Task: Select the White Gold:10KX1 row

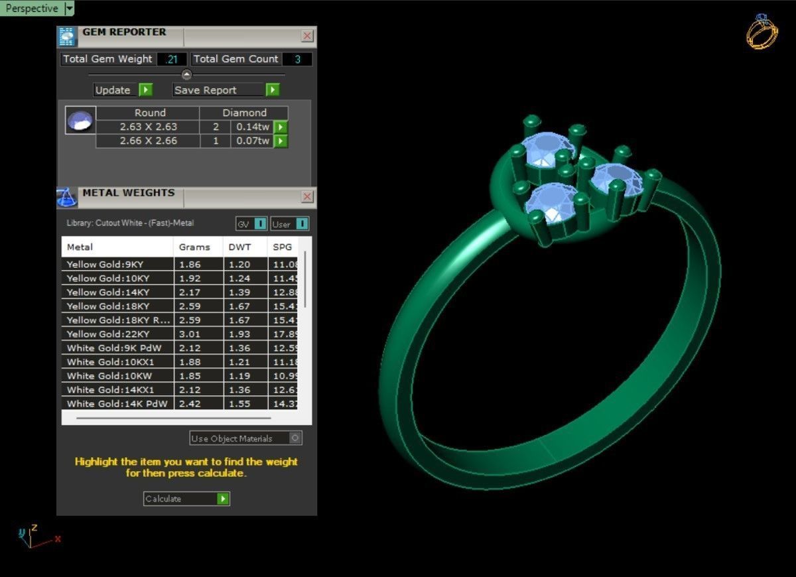Action: (x=180, y=361)
